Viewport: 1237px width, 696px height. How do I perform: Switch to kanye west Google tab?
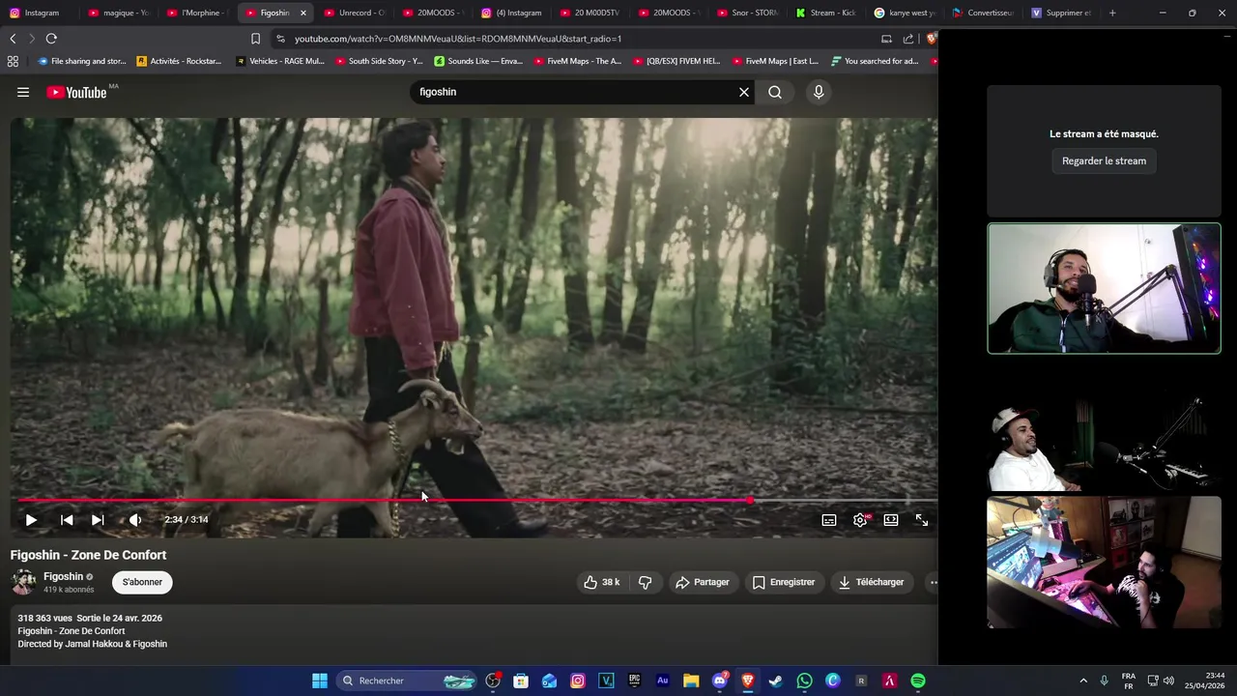(905, 13)
